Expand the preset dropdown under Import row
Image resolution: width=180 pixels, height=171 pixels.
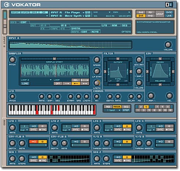[47, 16]
